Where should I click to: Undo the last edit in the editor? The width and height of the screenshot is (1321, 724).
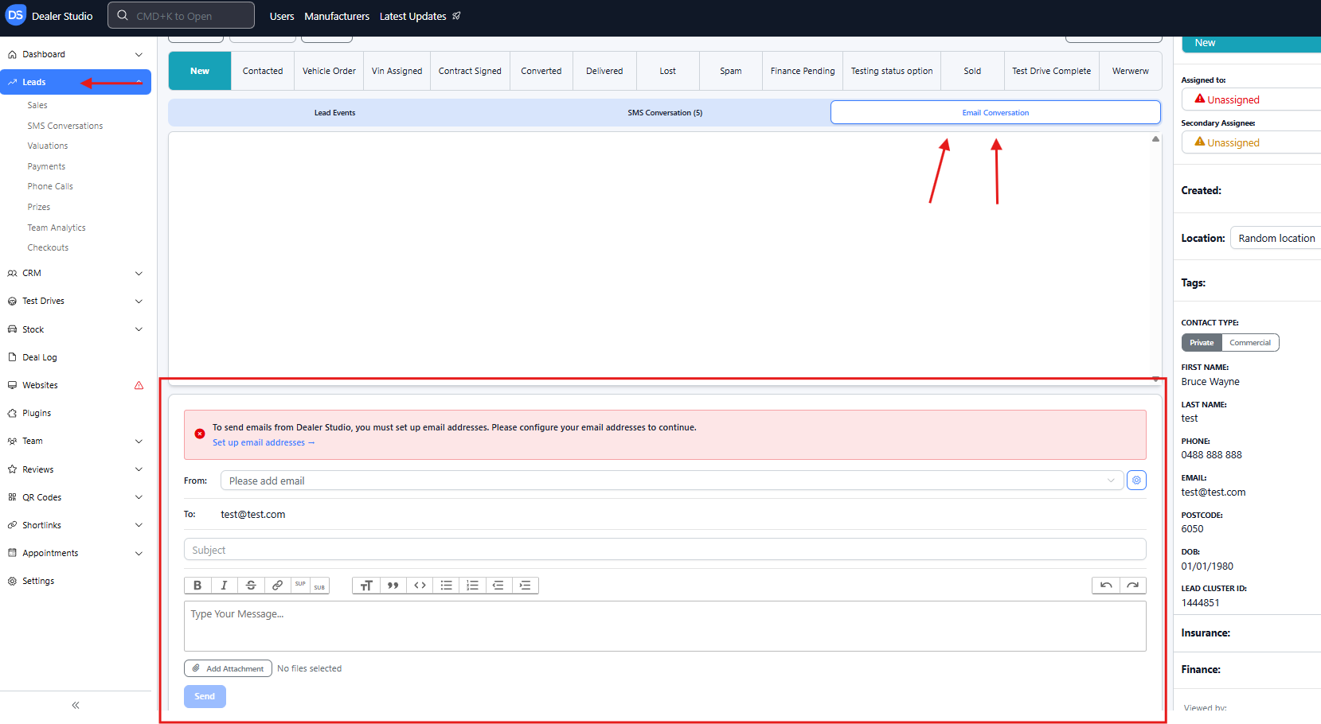[x=1106, y=586]
